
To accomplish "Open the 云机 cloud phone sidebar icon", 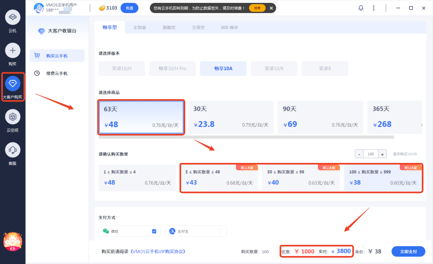I will click(x=12, y=18).
